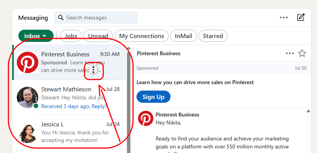
Task: Filter messages by Unread
Action: 98,36
